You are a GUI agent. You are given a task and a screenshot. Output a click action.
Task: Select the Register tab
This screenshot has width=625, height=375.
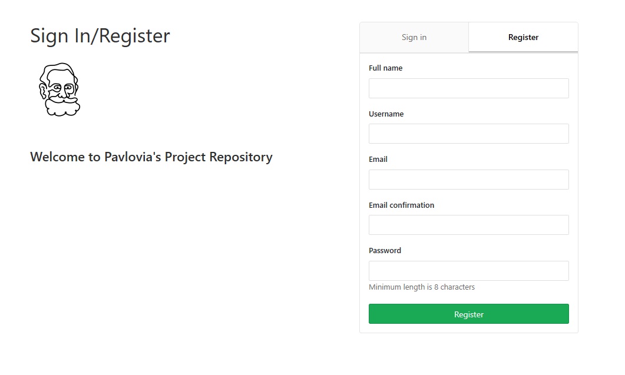click(523, 38)
